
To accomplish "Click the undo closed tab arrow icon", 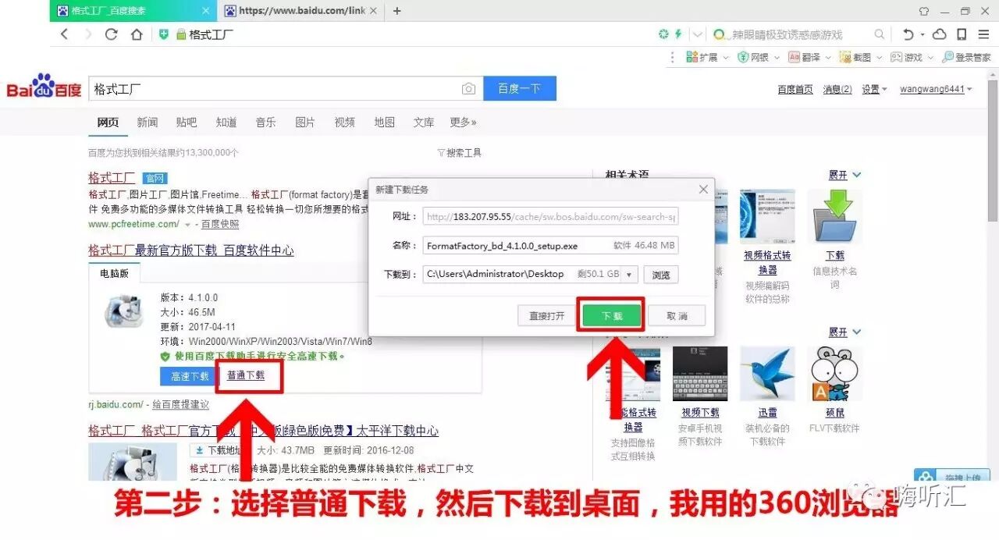I will point(908,34).
